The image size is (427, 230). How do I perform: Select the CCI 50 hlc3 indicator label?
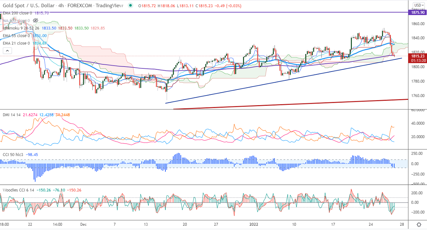[x=13, y=155]
